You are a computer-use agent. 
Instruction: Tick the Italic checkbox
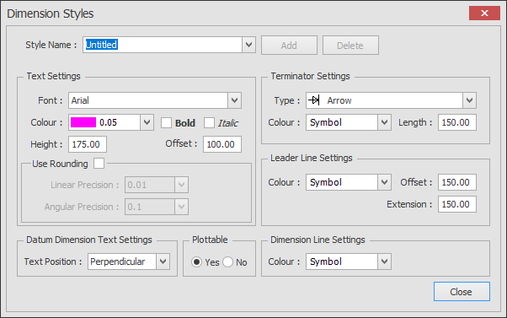209,123
